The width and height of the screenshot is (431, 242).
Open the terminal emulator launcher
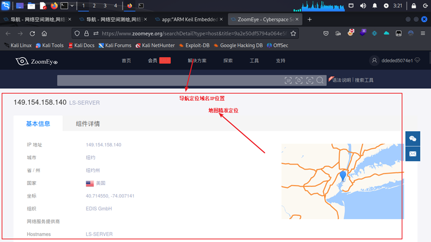[64, 5]
